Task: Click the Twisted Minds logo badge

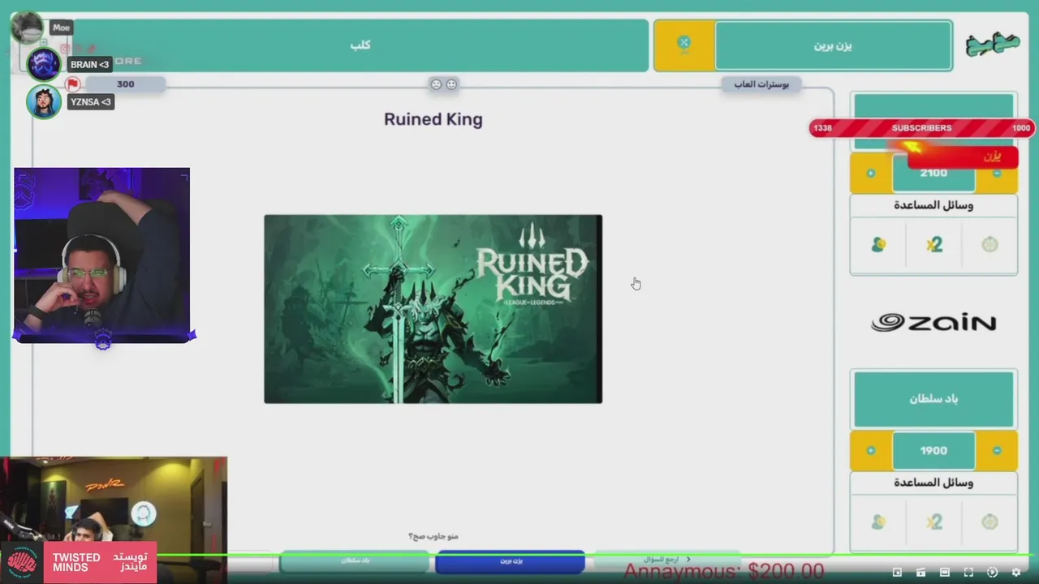Action: tap(22, 563)
